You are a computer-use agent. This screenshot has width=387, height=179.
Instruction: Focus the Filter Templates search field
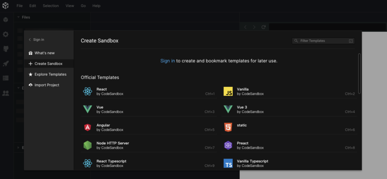pos(323,41)
